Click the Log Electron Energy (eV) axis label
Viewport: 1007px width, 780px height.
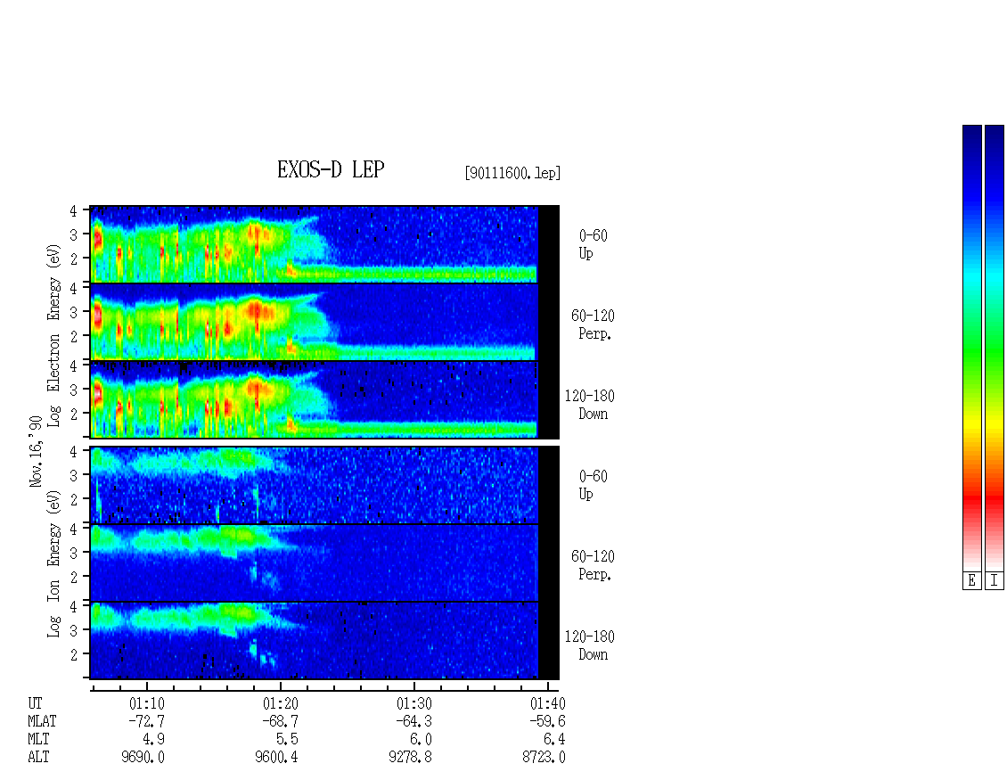54,335
